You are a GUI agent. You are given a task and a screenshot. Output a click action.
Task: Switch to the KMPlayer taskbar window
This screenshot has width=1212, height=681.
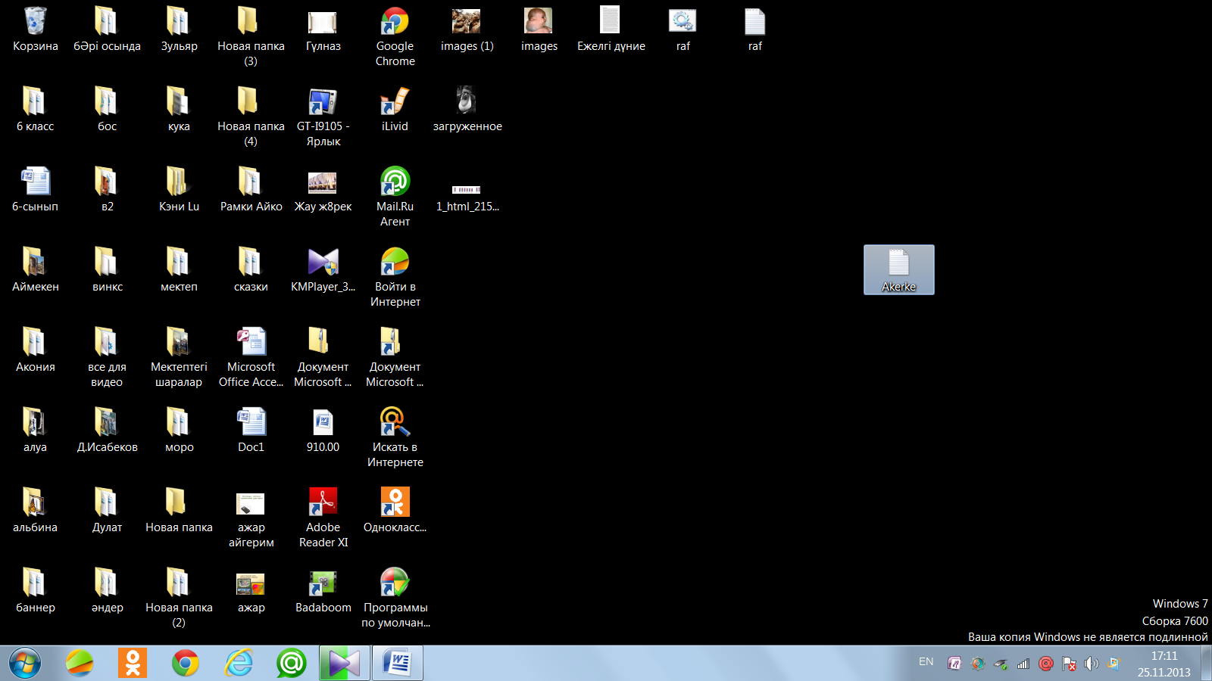(x=345, y=664)
